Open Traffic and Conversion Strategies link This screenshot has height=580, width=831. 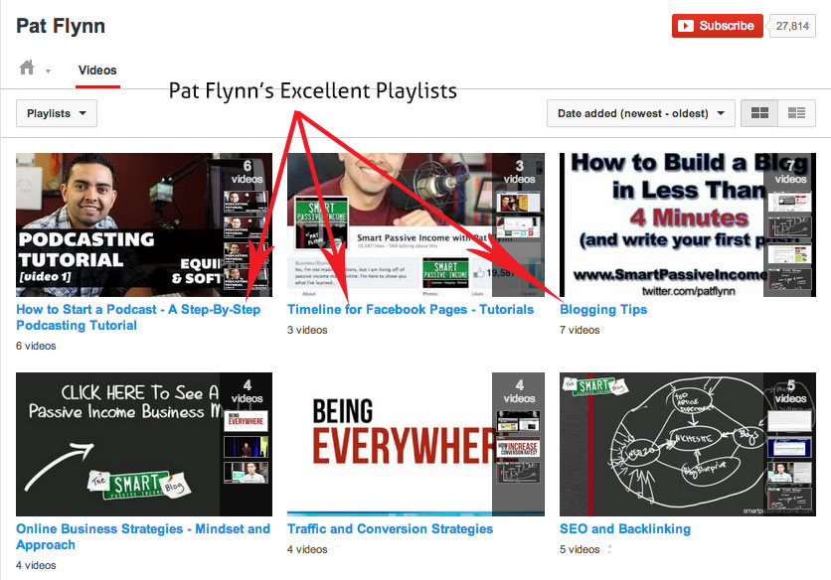[x=390, y=528]
